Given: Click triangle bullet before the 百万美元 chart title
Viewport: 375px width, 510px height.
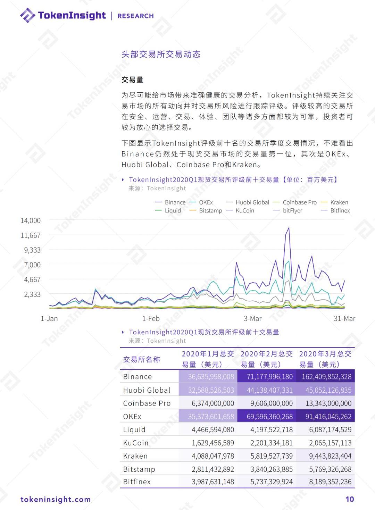Looking at the screenshot, I should pos(123,180).
